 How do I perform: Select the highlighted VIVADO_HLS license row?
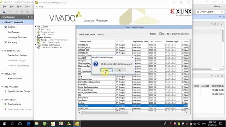tap(133, 106)
